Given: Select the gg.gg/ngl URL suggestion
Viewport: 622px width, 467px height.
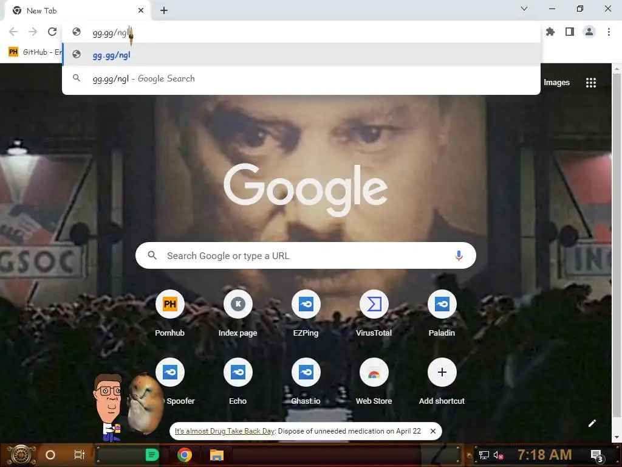Looking at the screenshot, I should click(301, 54).
